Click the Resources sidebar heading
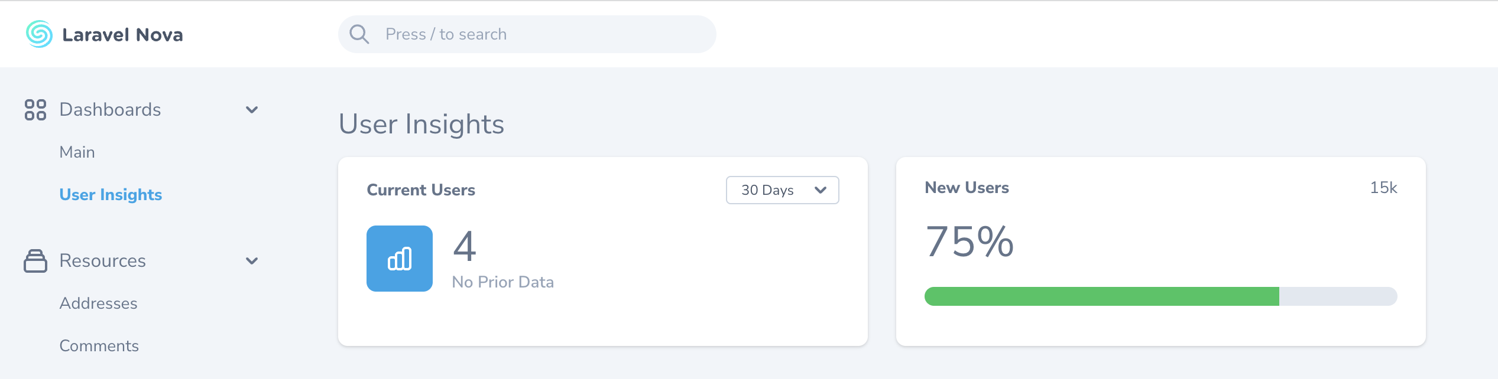The image size is (1498, 379). point(103,261)
